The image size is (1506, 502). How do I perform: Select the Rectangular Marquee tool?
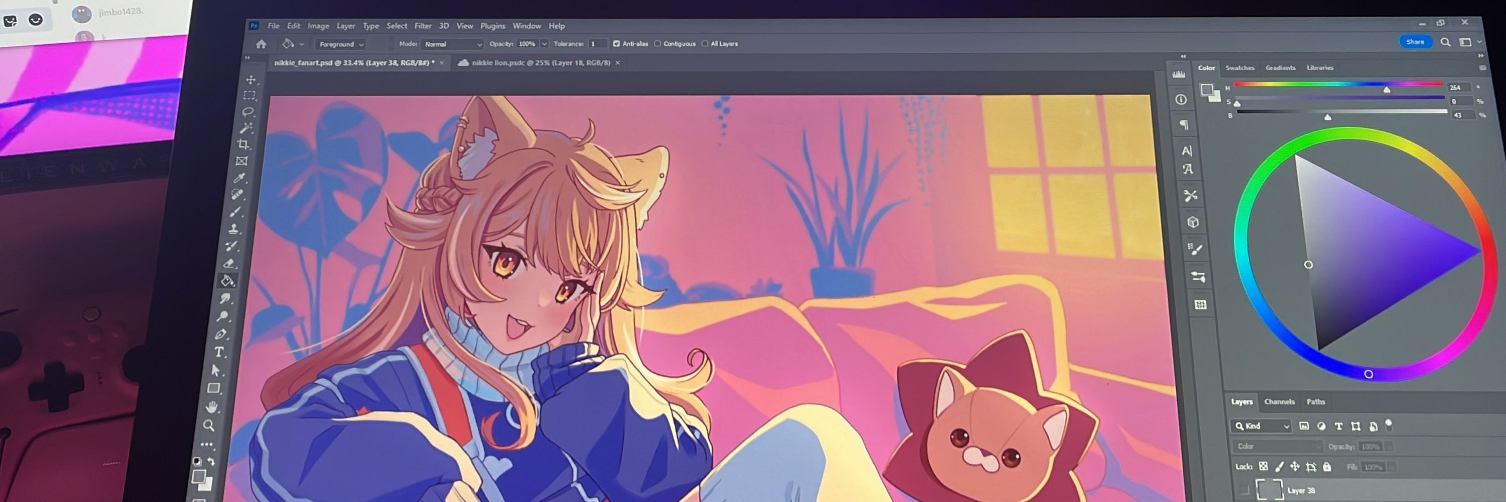pos(249,95)
